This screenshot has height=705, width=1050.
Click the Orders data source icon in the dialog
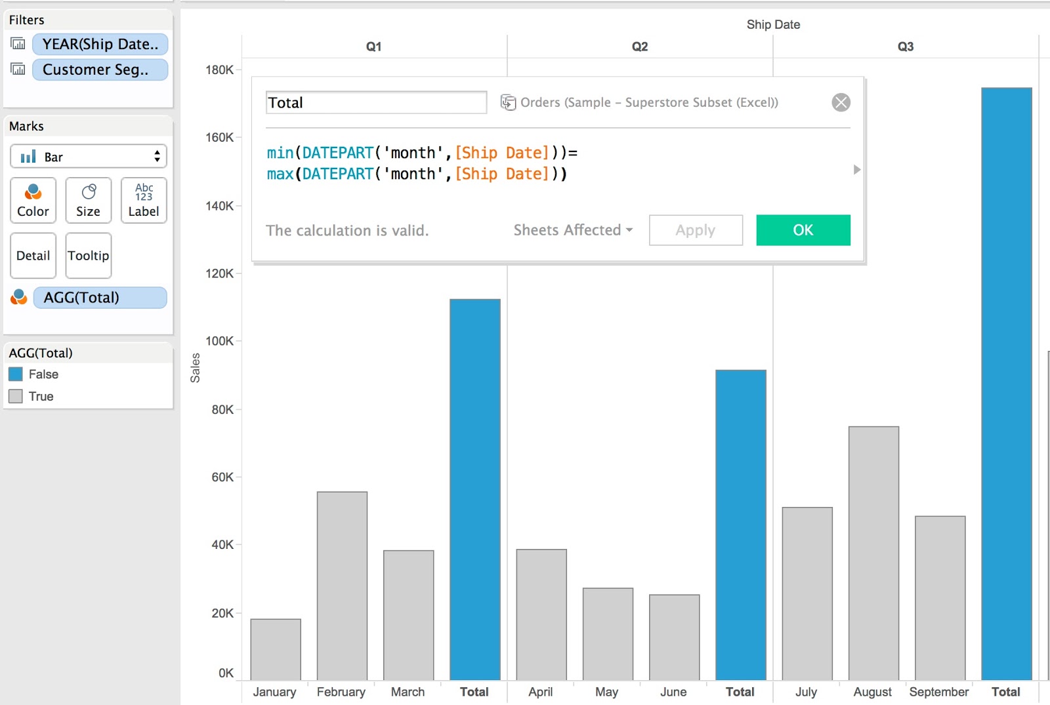click(x=507, y=102)
